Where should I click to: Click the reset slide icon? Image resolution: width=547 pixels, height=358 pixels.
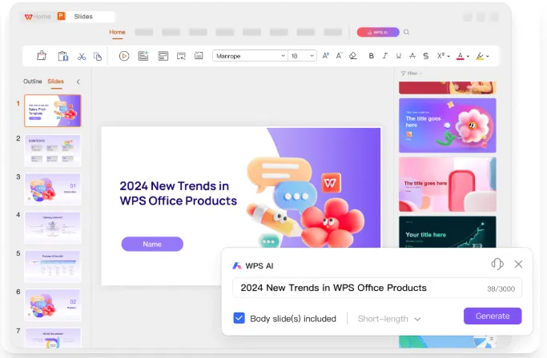pyautogui.click(x=199, y=55)
